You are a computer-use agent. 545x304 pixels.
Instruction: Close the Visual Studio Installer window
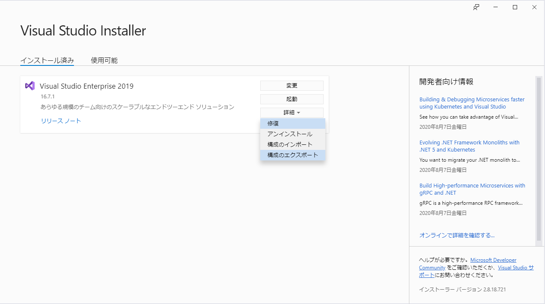pyautogui.click(x=534, y=7)
